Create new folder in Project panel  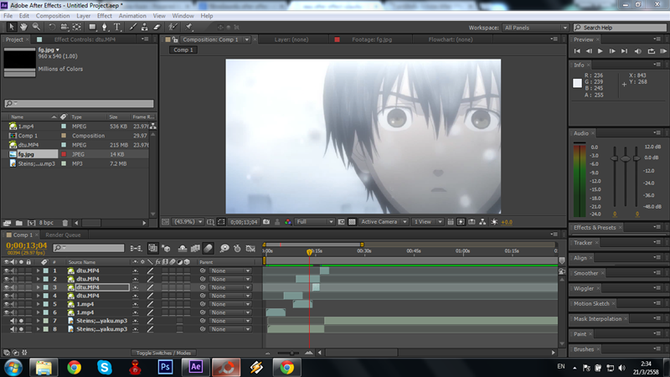pyautogui.click(x=18, y=223)
